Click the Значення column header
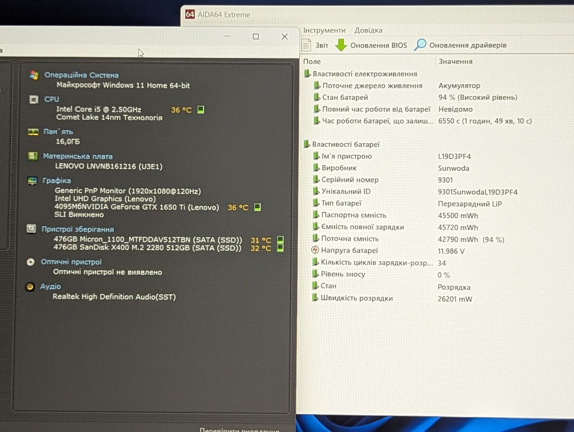Image resolution: width=574 pixels, height=432 pixels. coord(456,61)
